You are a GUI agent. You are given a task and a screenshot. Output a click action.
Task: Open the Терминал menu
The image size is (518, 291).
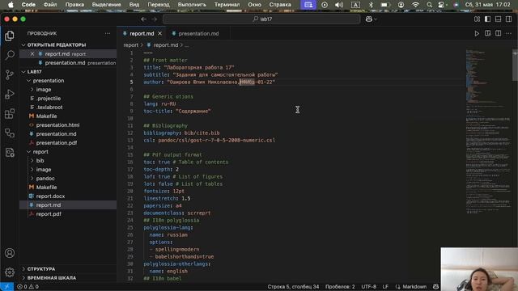pos(227,5)
